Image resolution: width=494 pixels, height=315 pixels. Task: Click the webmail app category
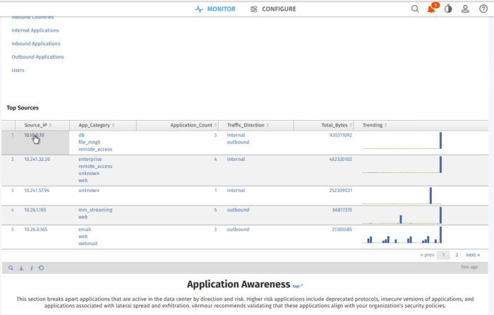(88, 244)
